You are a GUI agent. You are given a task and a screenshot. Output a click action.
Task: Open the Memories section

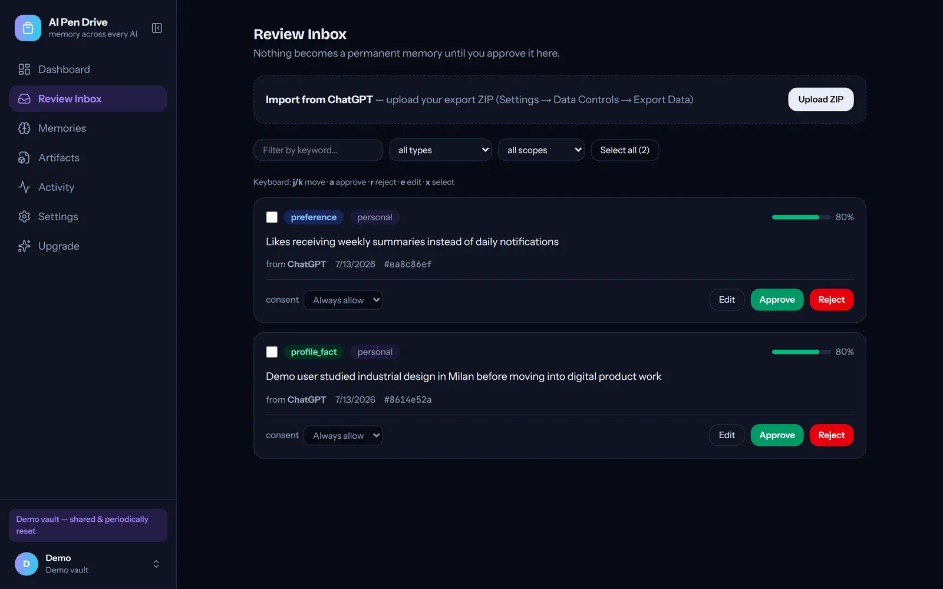[x=88, y=128]
